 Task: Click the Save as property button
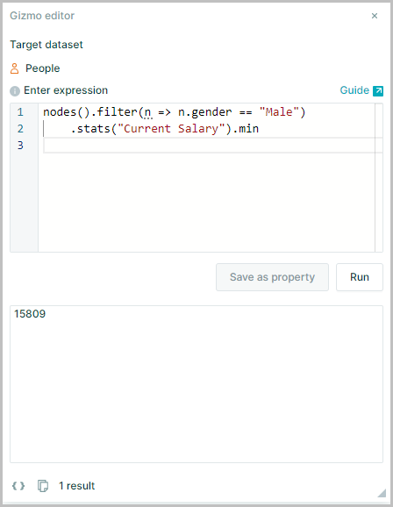tap(272, 277)
